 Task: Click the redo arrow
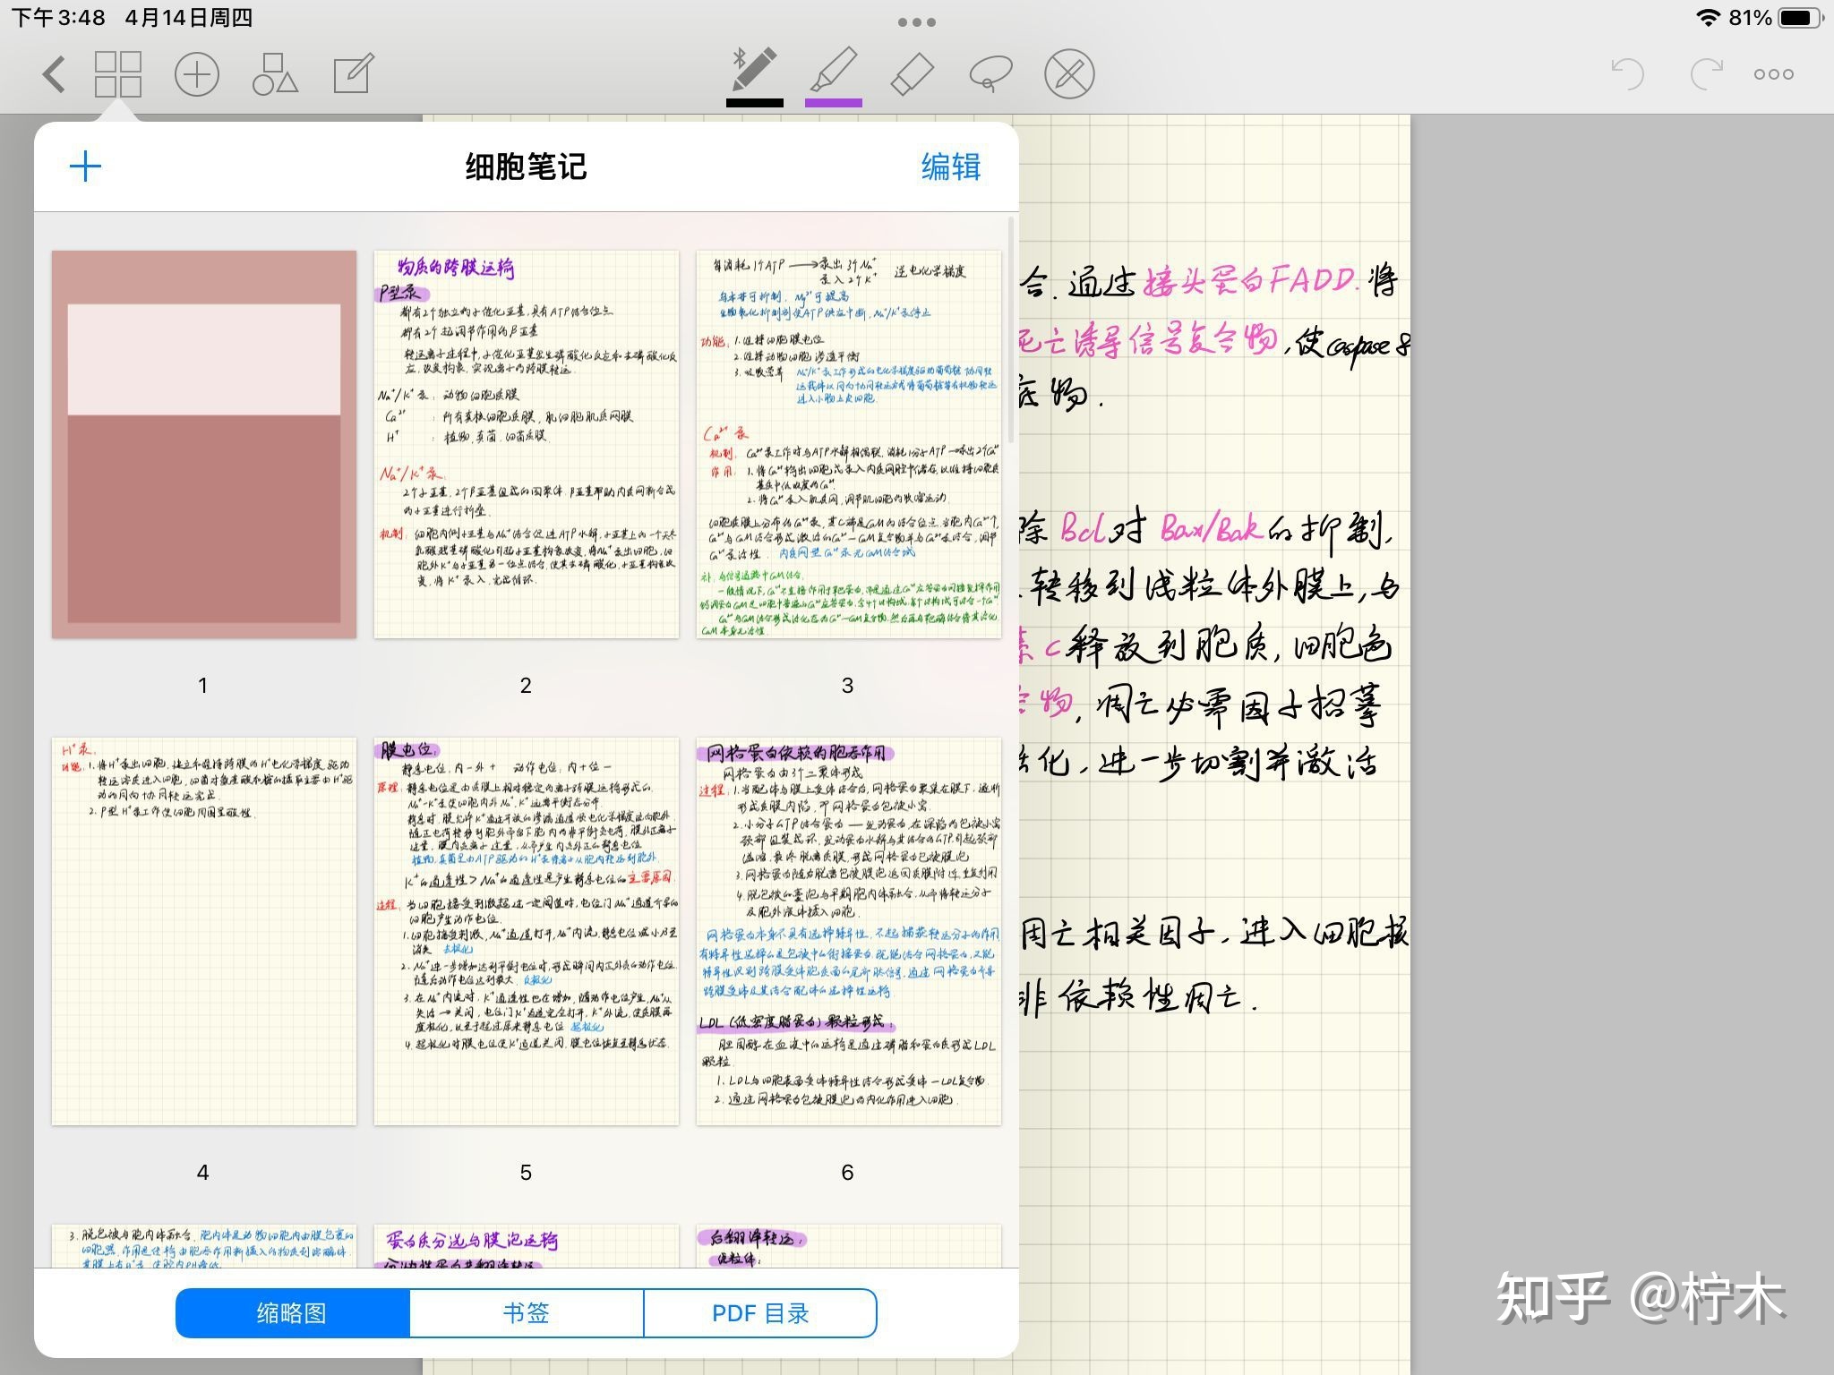pos(1706,74)
